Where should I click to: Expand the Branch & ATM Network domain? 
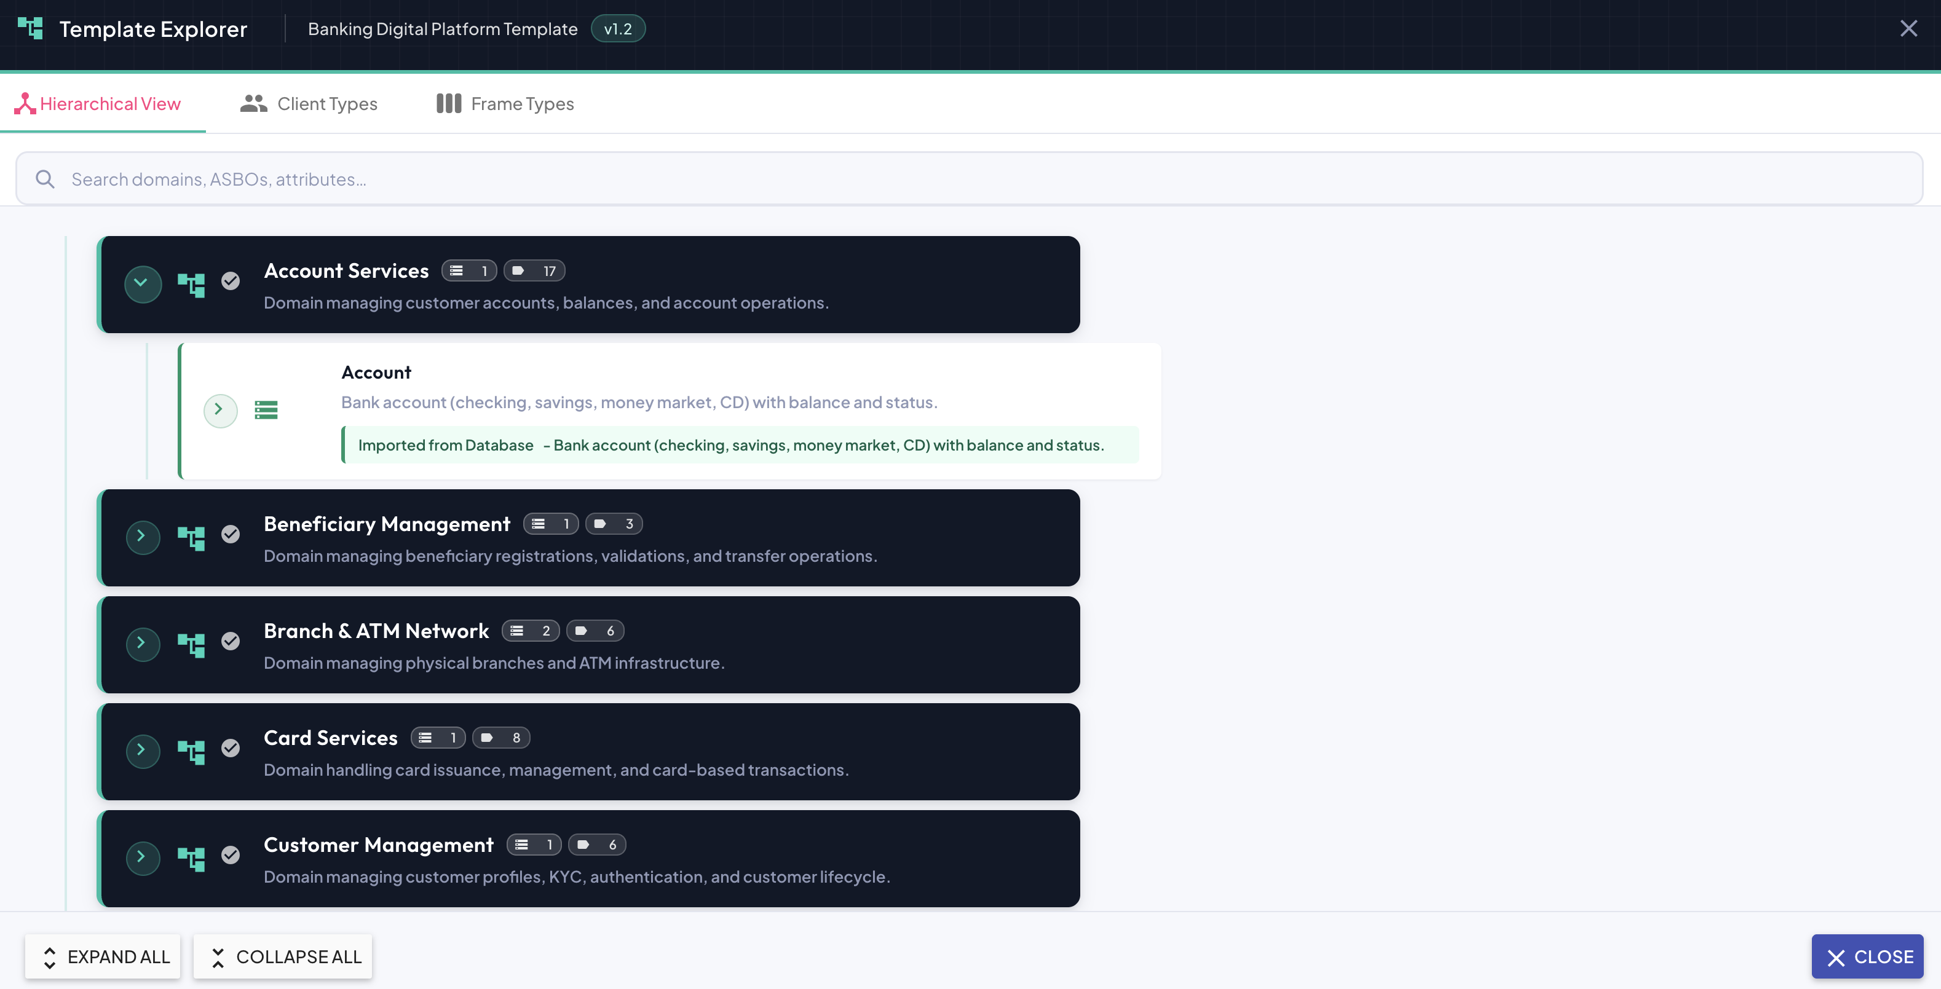click(x=143, y=644)
